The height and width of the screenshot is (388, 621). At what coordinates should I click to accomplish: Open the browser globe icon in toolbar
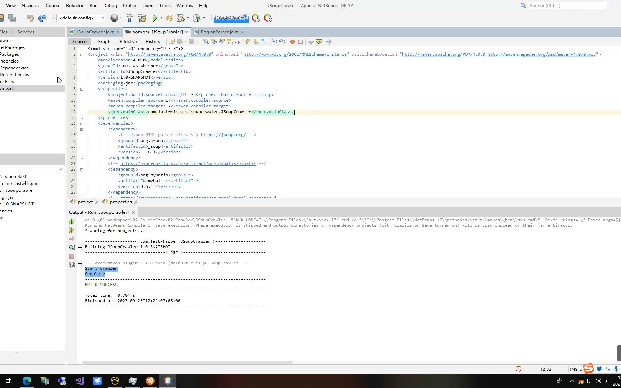114,18
